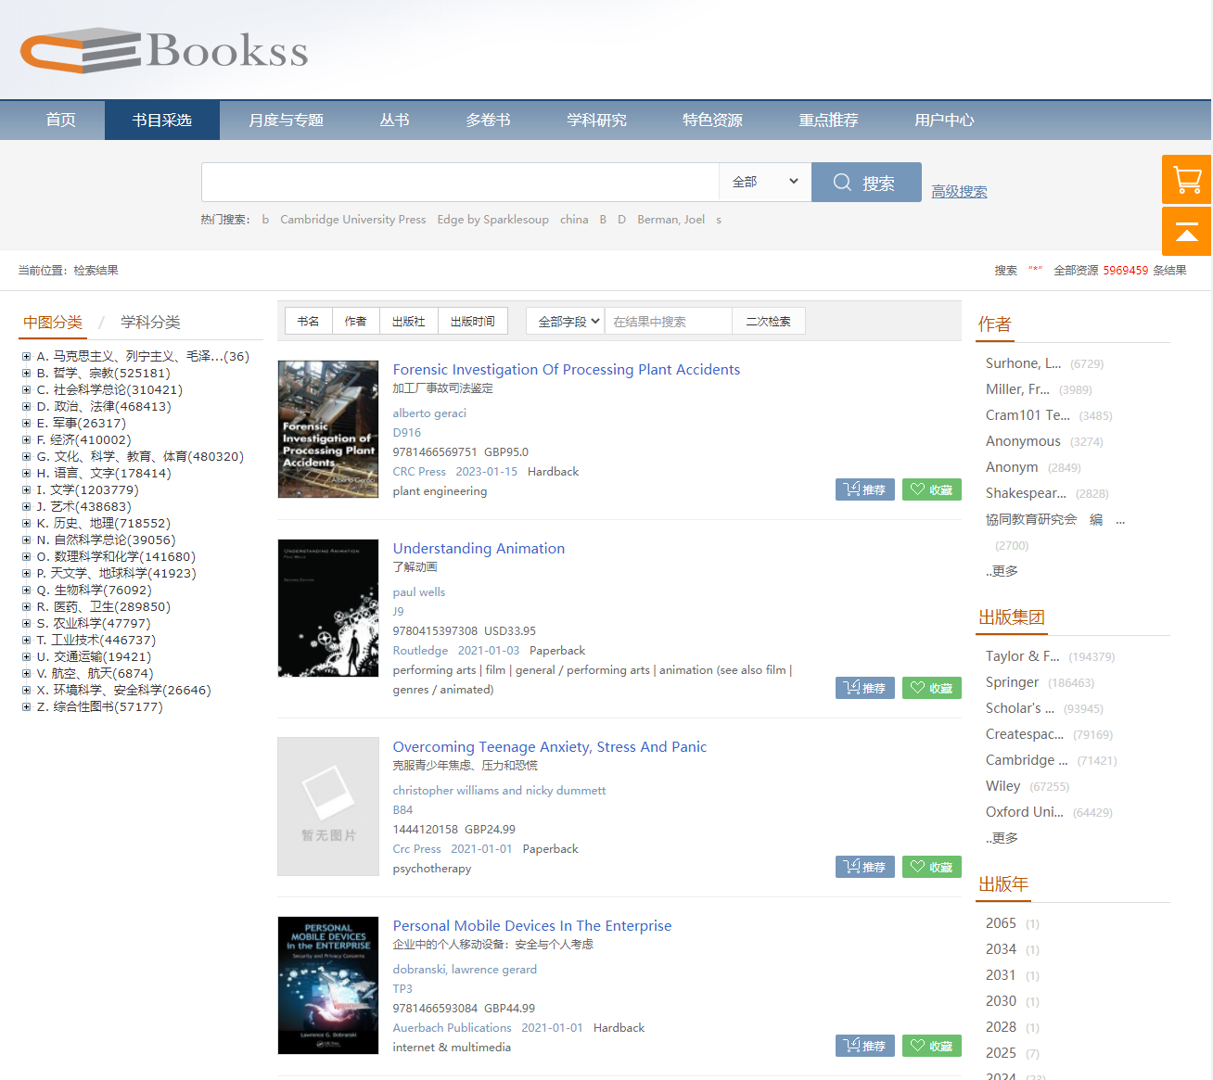Sort results by 出版时间
1213x1080 pixels.
coord(472,322)
